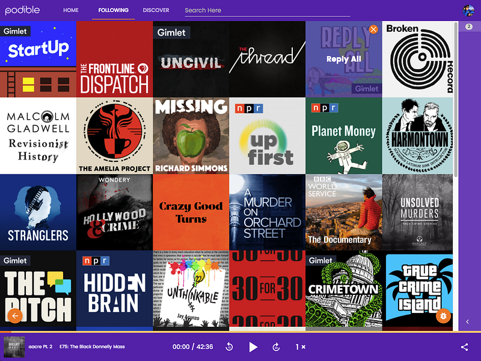481x361 pixels.
Task: Open The Documentary podcast
Action: [343, 212]
